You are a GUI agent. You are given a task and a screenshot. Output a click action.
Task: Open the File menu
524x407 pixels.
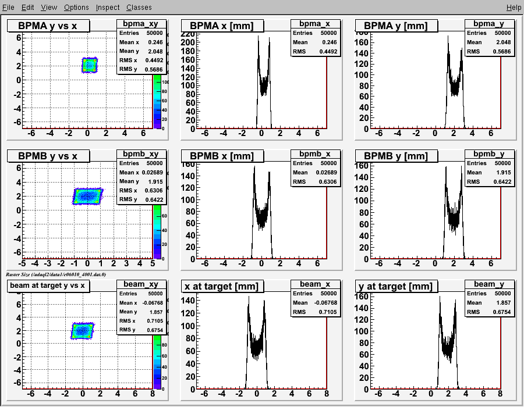point(8,7)
